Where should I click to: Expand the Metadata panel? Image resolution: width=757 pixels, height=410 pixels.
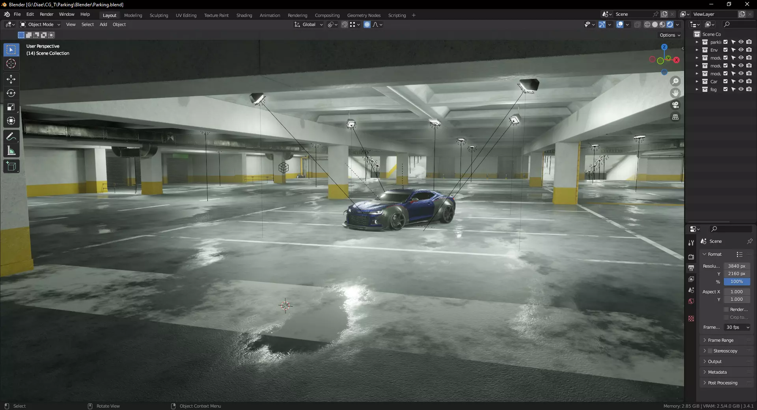coord(717,372)
